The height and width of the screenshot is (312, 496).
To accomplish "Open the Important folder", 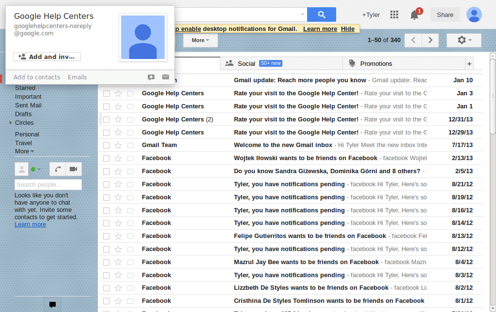I will [28, 97].
